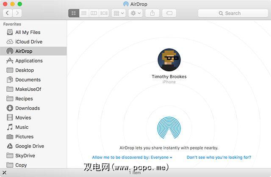Click the Music note icon
The height and width of the screenshot is (177, 271).
pos(10,127)
